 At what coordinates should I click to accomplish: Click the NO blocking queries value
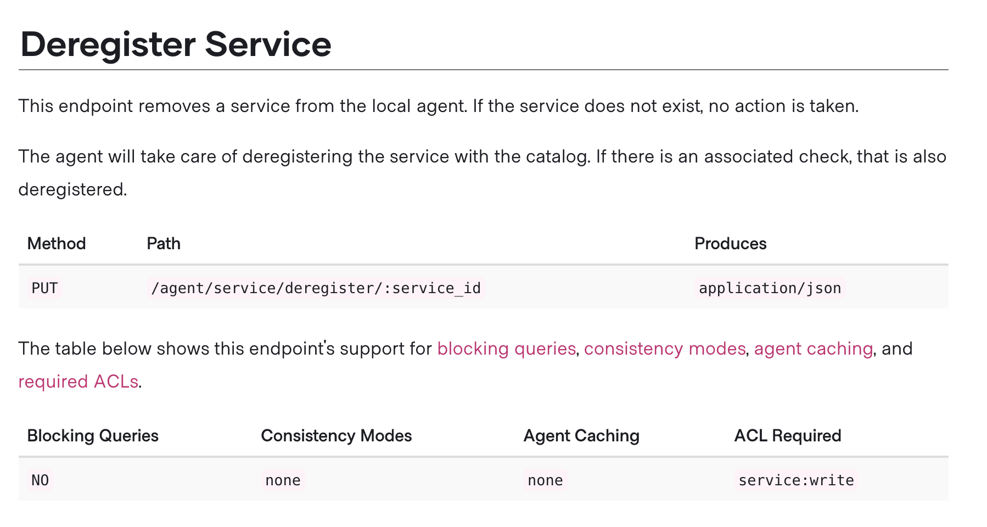coord(40,480)
